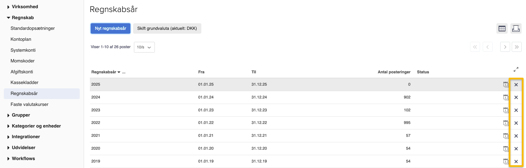Expand the Virksomhed sidebar section
The image size is (526, 168).
(x=25, y=7)
